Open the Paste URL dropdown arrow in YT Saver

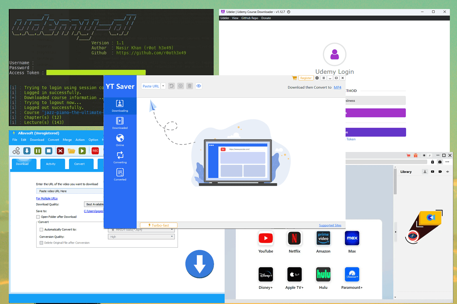pyautogui.click(x=163, y=86)
